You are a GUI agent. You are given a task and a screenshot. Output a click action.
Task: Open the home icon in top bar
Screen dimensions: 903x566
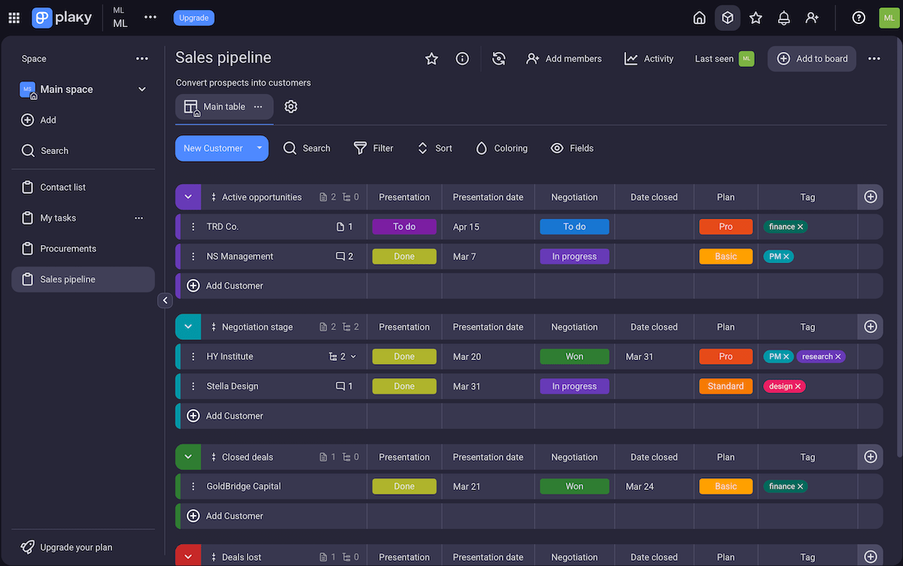(699, 18)
